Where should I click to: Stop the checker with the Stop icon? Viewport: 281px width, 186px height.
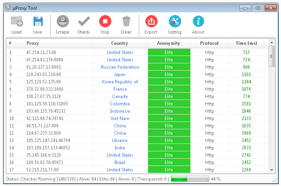coord(105,22)
